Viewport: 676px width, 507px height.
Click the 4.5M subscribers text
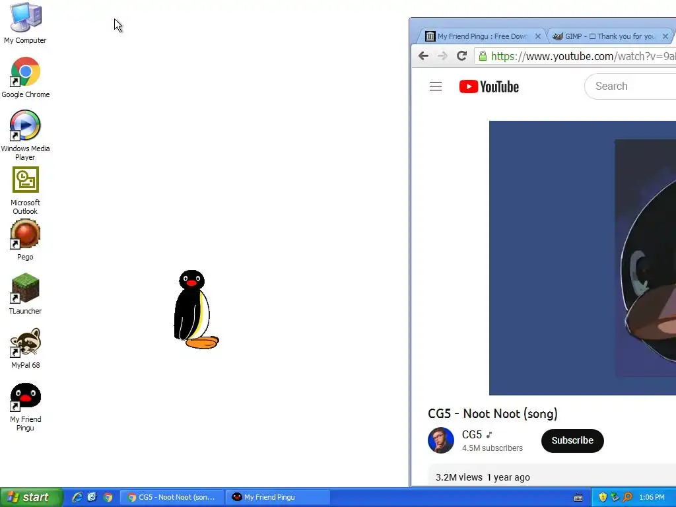492,448
